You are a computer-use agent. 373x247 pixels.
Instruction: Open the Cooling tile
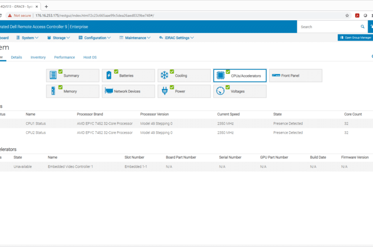click(184, 76)
